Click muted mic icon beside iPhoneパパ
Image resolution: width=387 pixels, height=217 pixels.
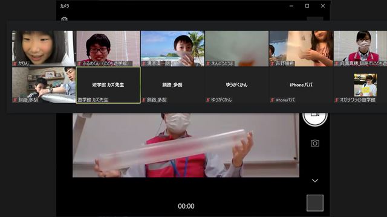[272, 100]
